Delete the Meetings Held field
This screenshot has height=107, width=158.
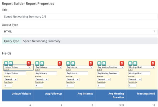click(153, 63)
